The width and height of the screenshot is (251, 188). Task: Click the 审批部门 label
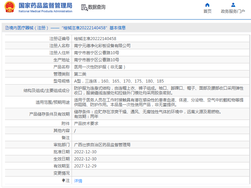point(61,145)
